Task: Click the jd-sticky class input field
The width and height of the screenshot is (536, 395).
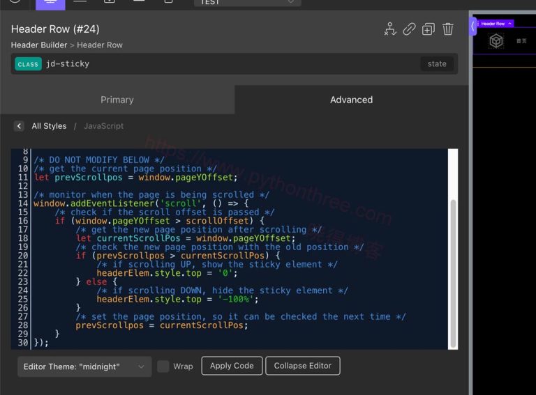Action: pyautogui.click(x=230, y=64)
